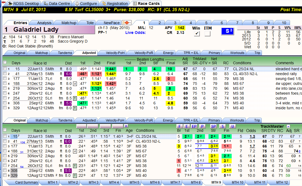Click the small blue X clear button
This screenshot has height=186, width=302.
click(126, 126)
